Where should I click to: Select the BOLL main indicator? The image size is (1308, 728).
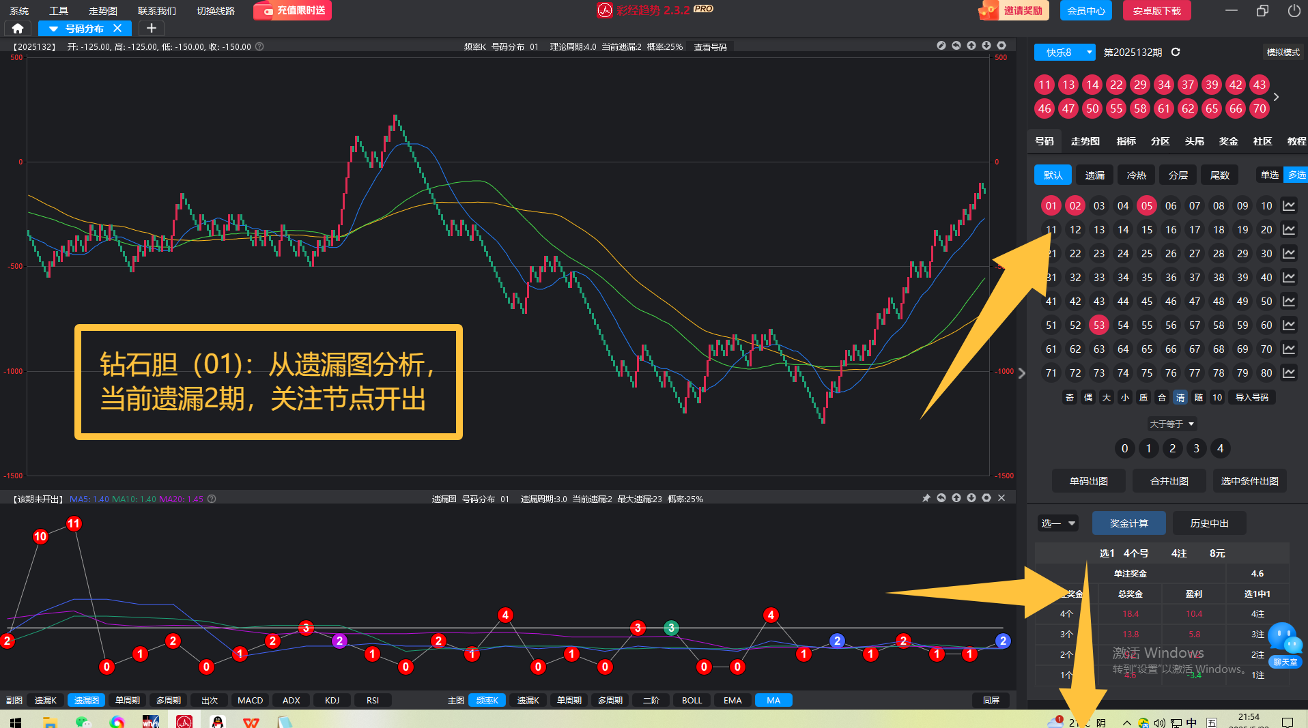click(x=692, y=700)
